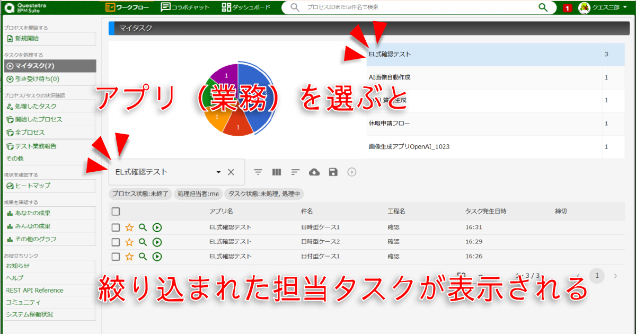
Task: Select マイタスク(7) in sidebar
Action: [x=49, y=66]
